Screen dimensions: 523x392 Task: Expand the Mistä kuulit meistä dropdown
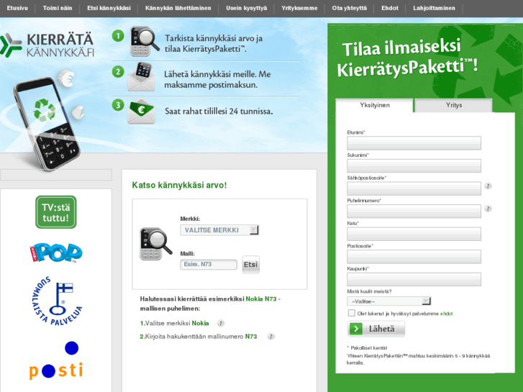click(x=389, y=301)
